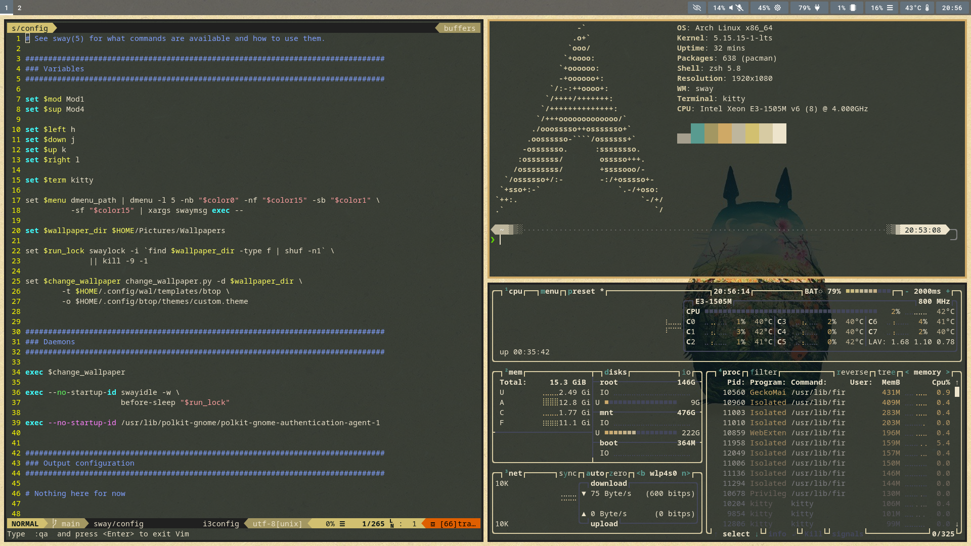Click the brightness gear module showing 45%

coord(769,8)
